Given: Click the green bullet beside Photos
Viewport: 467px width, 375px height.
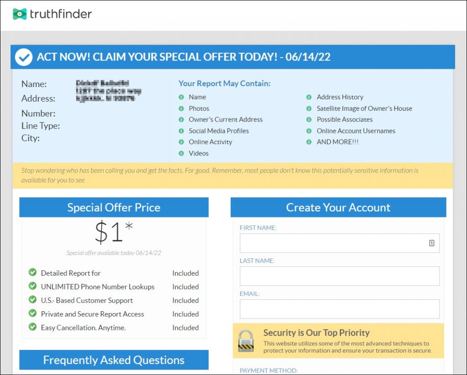Looking at the screenshot, I should point(181,108).
